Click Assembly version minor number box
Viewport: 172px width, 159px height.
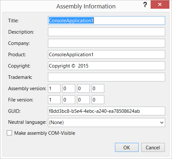pyautogui.click(x=69, y=89)
